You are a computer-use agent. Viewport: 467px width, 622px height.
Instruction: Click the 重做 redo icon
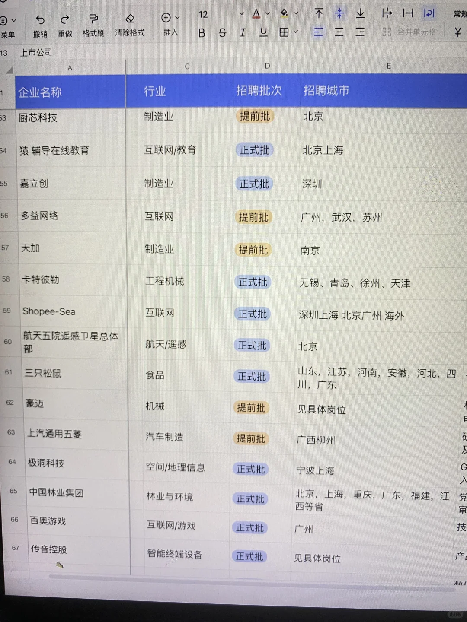point(65,19)
